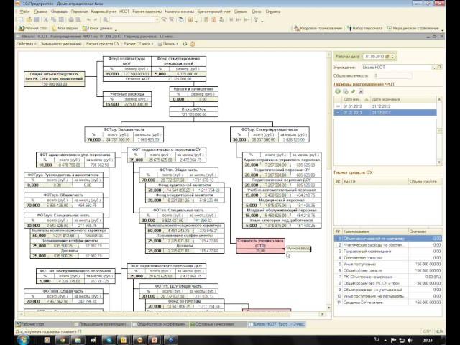Click the Рабочая дата spinner arrows
Viewport: 460px width, 345px height.
point(392,56)
